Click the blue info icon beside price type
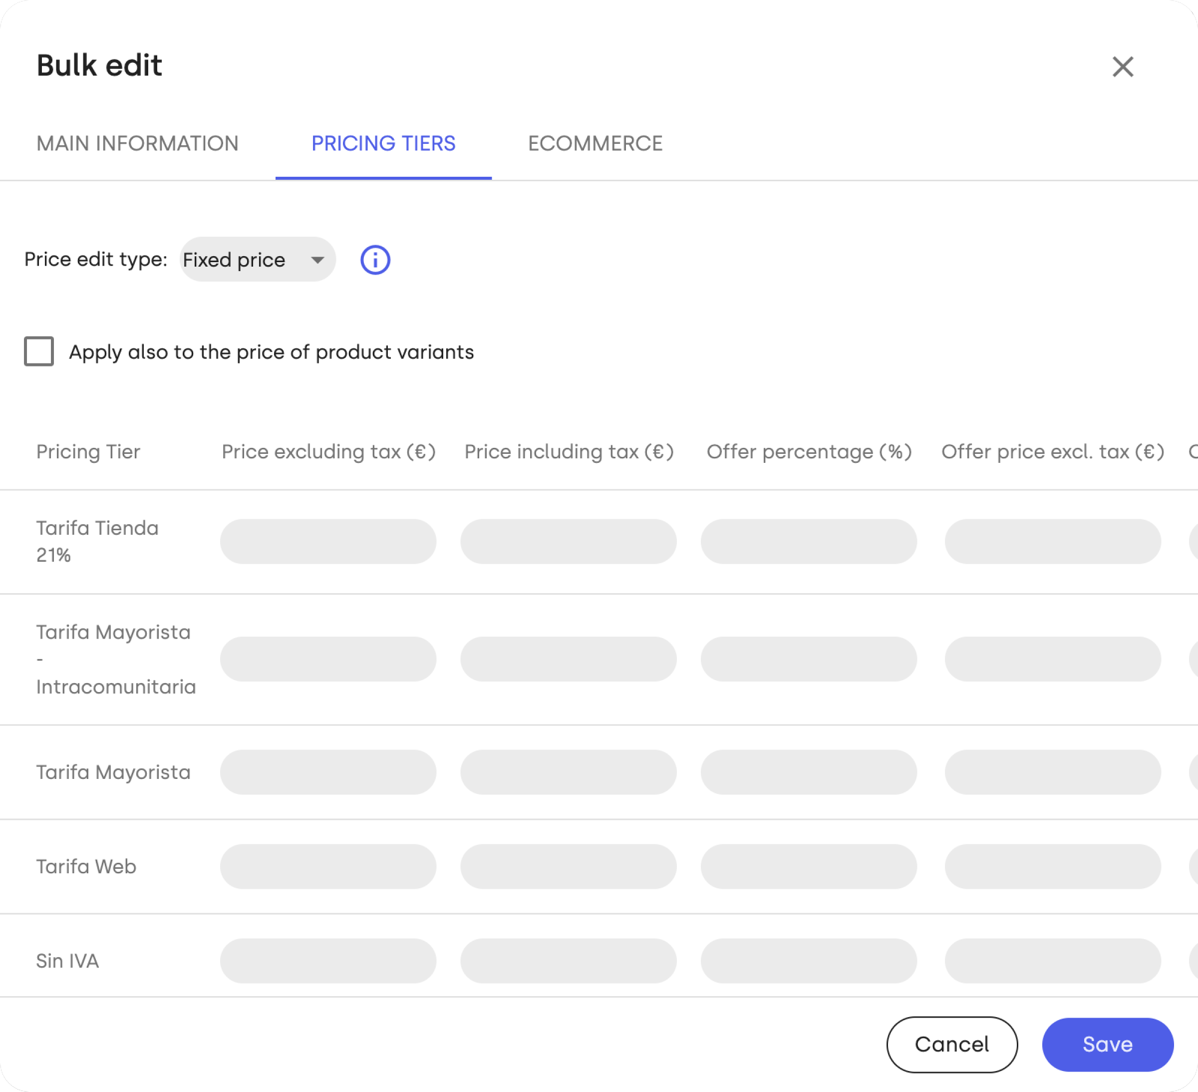This screenshot has width=1198, height=1092. (x=375, y=260)
